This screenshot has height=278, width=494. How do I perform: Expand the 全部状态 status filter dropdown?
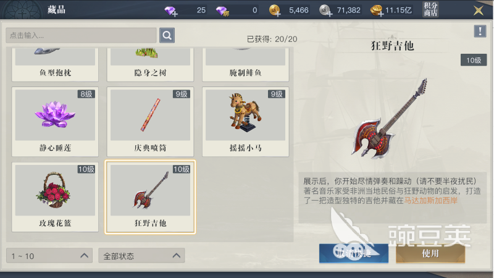[x=141, y=256]
